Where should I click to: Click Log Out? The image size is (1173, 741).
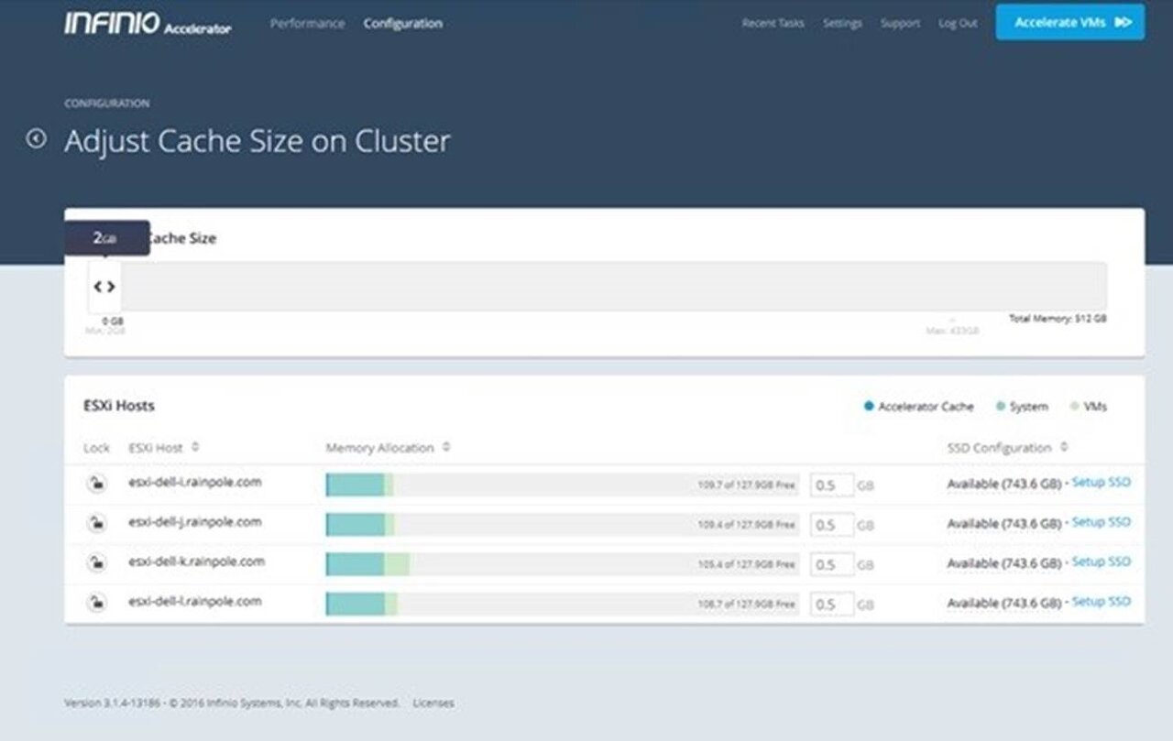click(958, 24)
